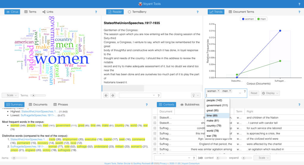The height and width of the screenshot is (165, 304).
Task: Click the Voyant Tools help icon in header
Action: click(299, 4)
